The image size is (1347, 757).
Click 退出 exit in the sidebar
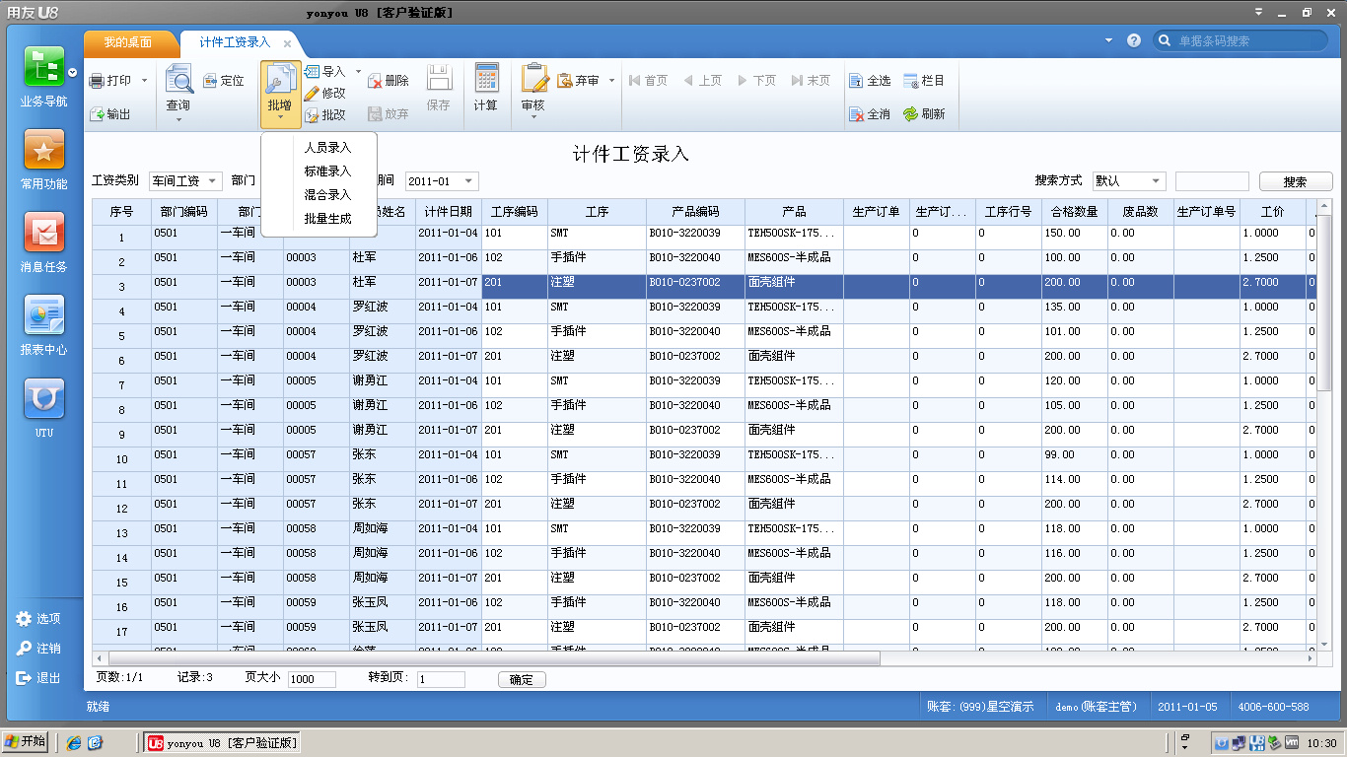[x=38, y=678]
